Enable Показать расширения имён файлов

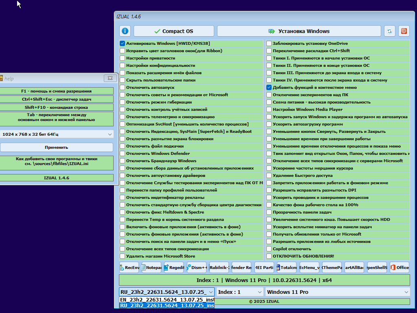(x=122, y=73)
